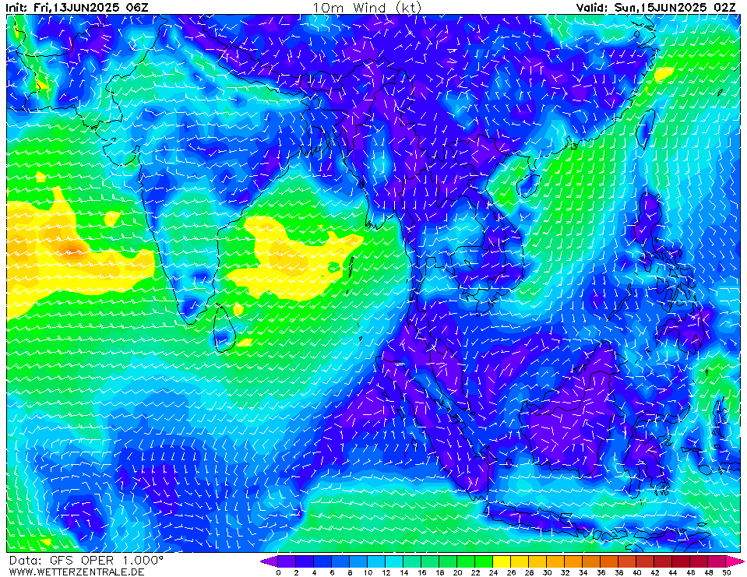Screen dimensions: 747x577
Task: Select the bright green 22–24 kt swatch
Action: [484, 561]
